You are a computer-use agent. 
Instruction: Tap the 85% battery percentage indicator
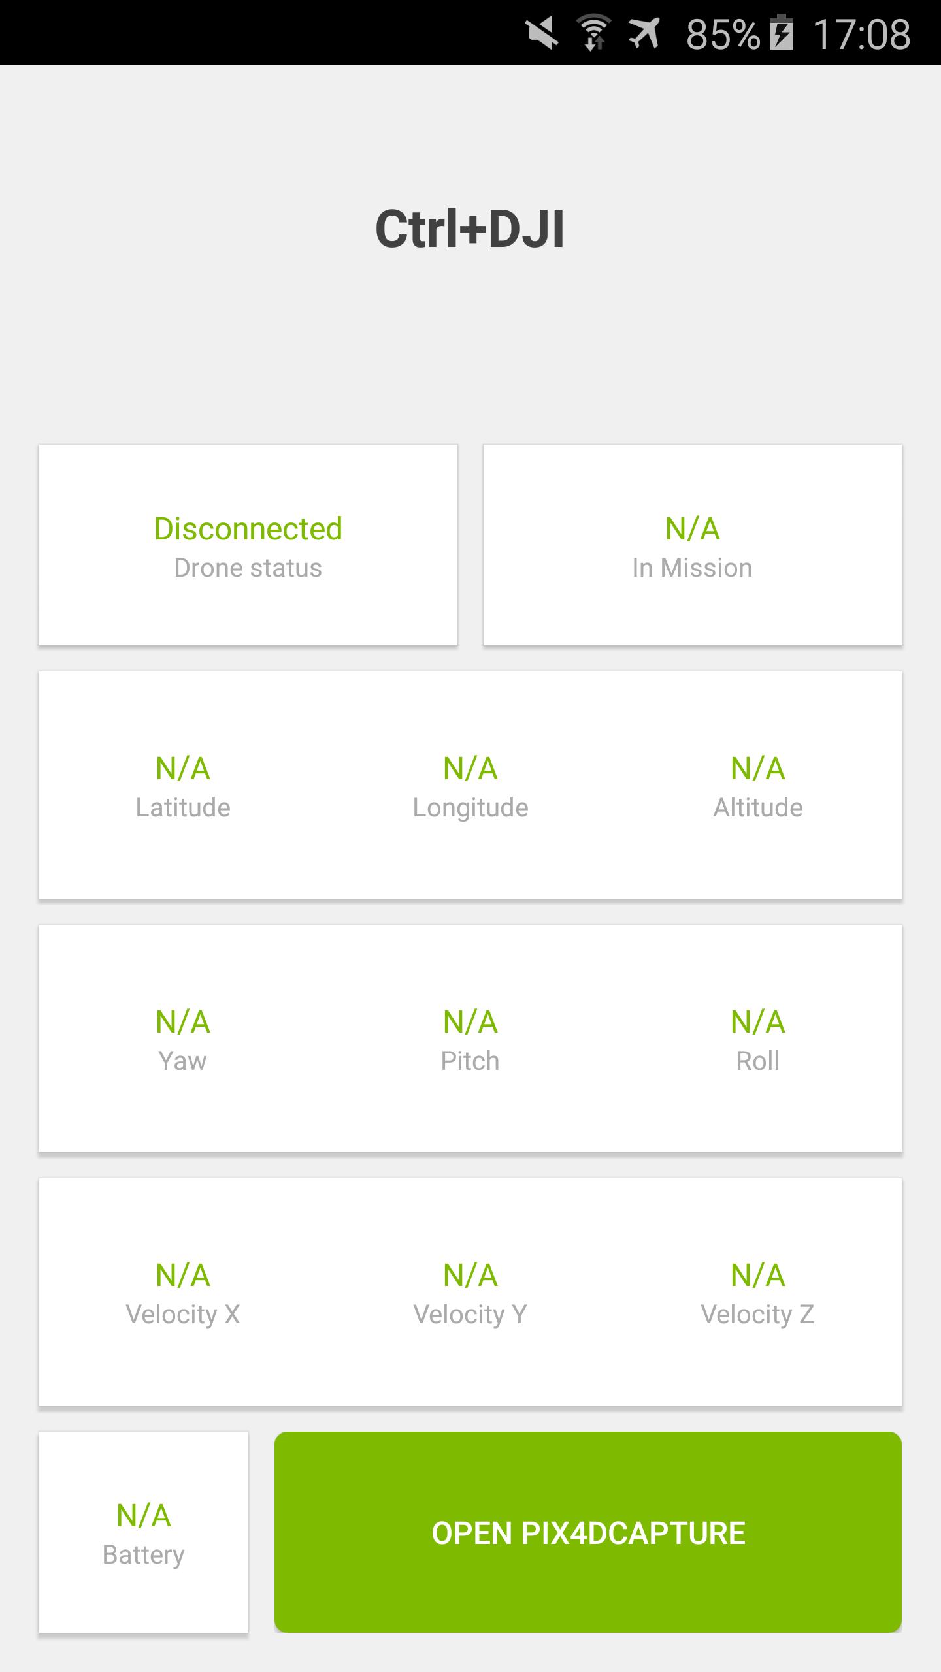tap(723, 34)
